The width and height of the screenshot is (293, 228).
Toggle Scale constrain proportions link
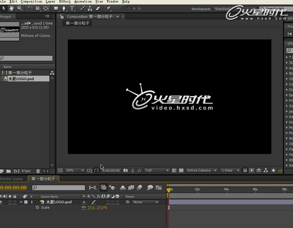[83, 207]
